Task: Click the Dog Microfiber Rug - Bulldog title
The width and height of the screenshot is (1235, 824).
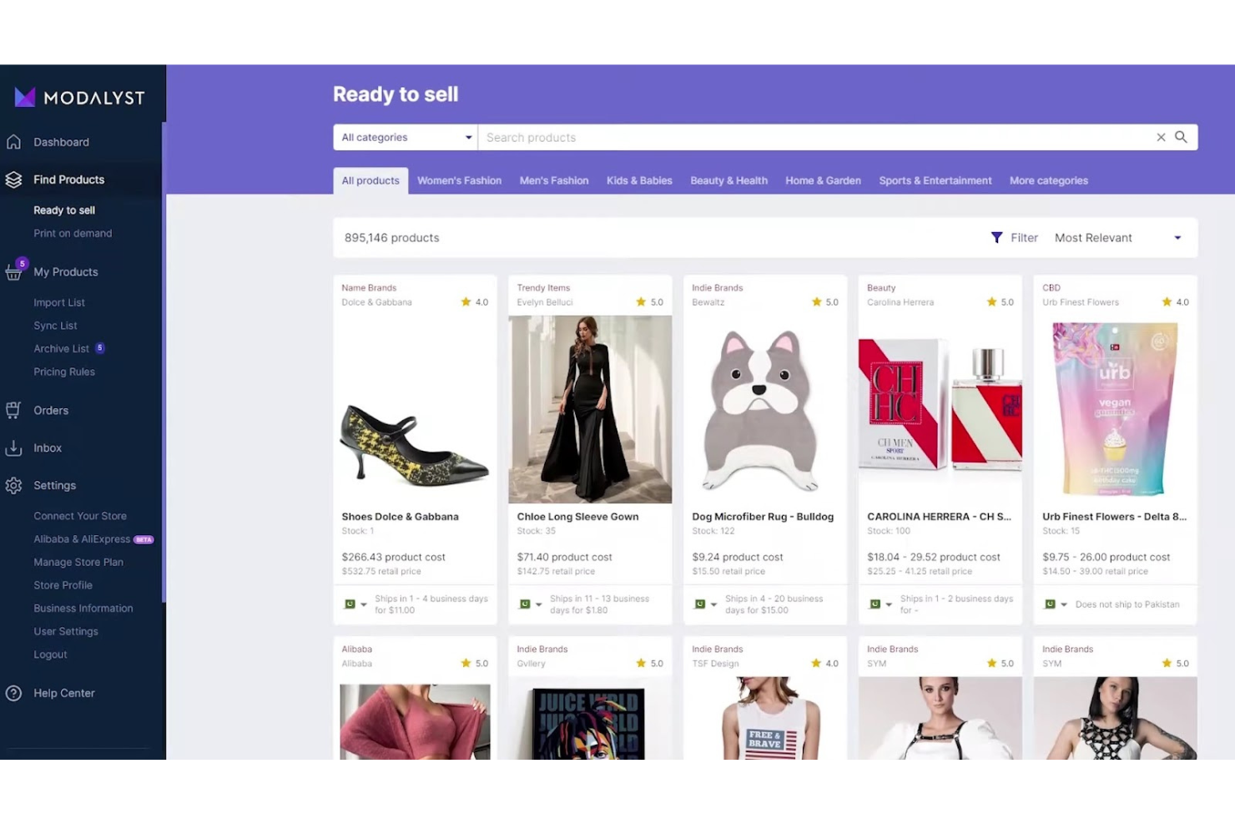Action: (763, 517)
